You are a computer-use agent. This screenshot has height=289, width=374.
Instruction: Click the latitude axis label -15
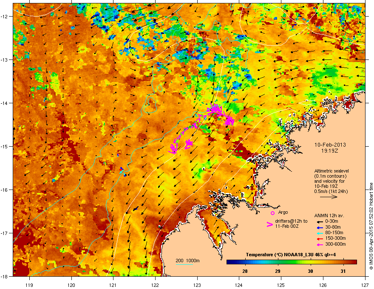4,146
